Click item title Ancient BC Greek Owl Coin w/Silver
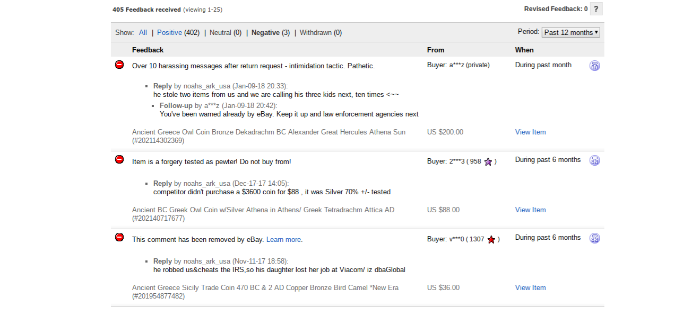 coord(263,214)
